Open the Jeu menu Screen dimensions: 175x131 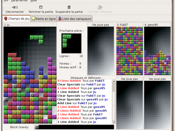click(x=6, y=1)
